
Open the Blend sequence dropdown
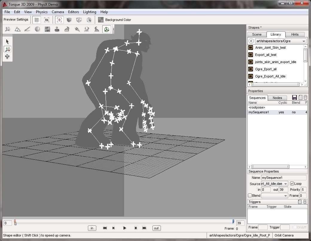point(286,196)
